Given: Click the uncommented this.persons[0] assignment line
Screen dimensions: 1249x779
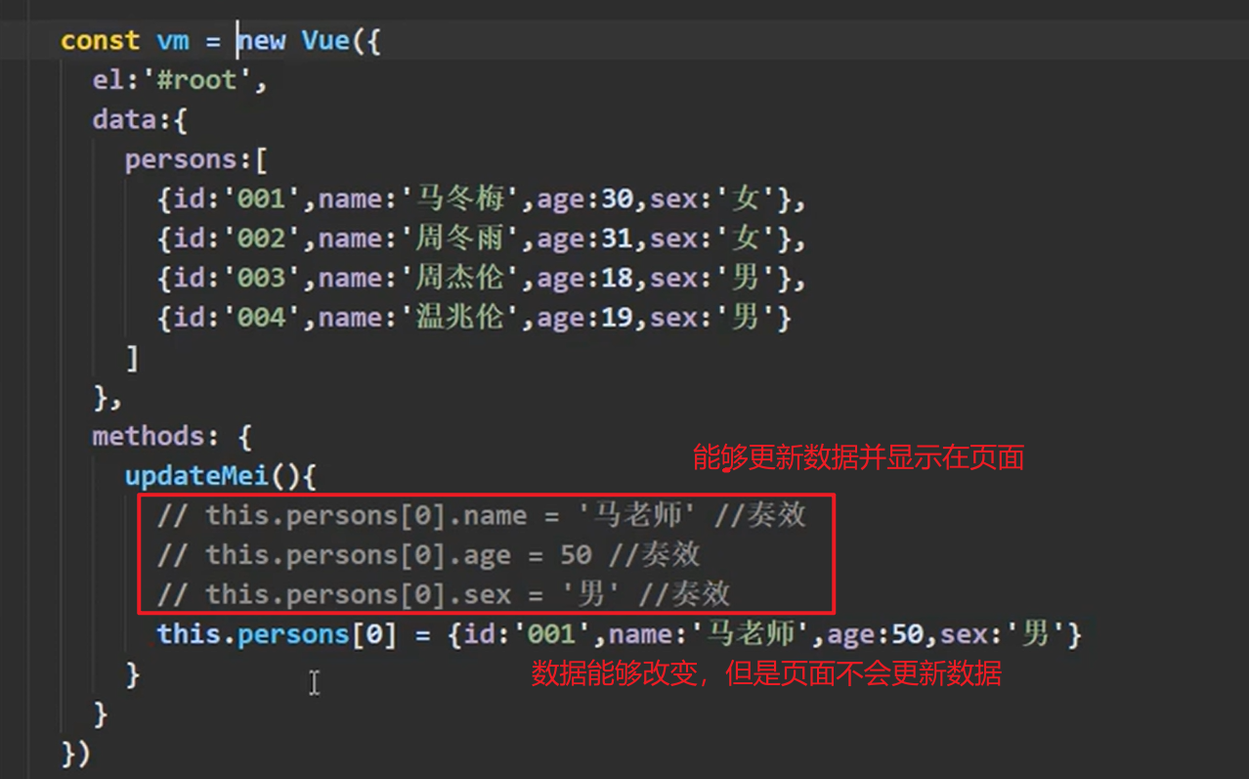Looking at the screenshot, I should click(620, 633).
